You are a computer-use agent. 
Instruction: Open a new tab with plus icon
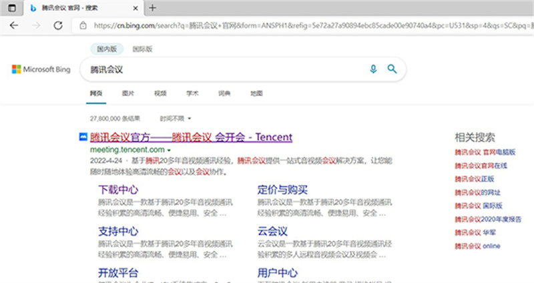point(152,8)
